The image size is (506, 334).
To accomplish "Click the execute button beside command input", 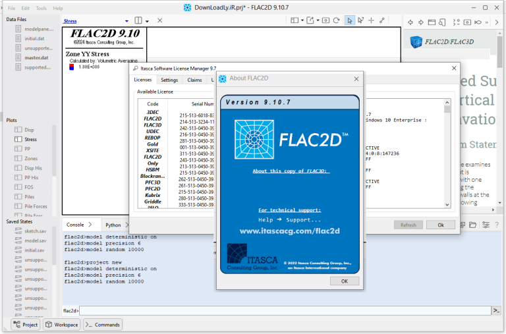I will tap(496, 310).
